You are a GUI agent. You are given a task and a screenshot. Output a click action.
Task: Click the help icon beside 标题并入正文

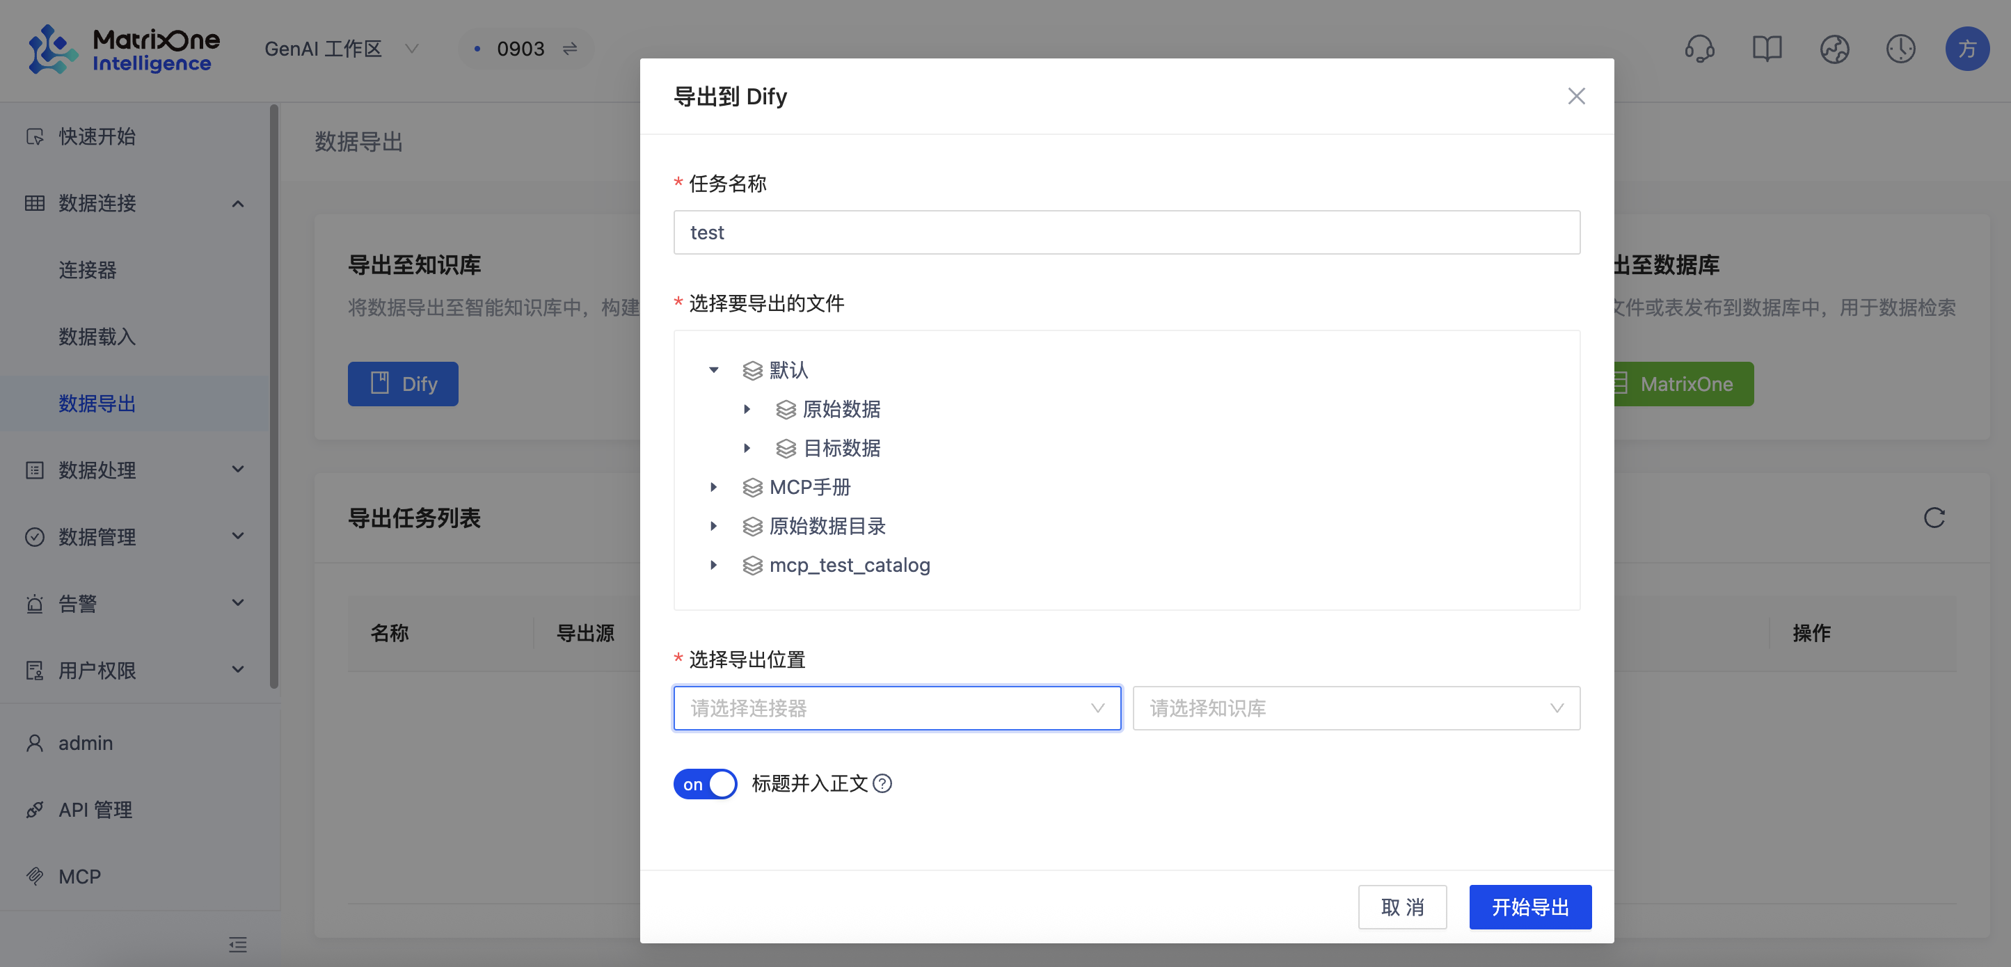pos(882,783)
